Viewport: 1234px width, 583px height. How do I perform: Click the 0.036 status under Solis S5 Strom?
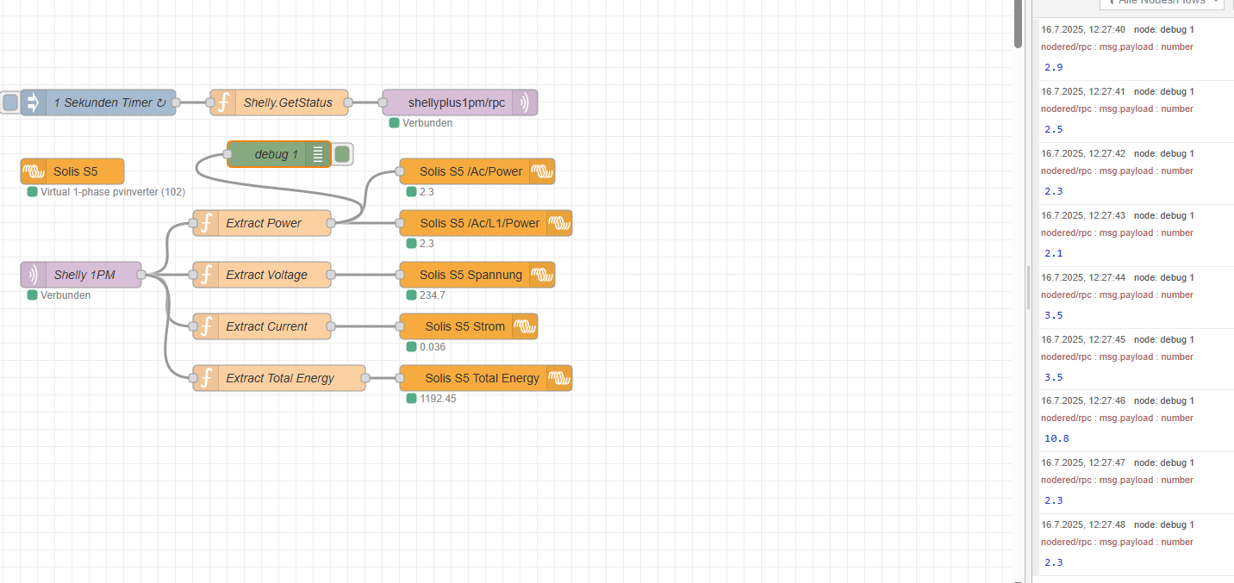[x=433, y=347]
